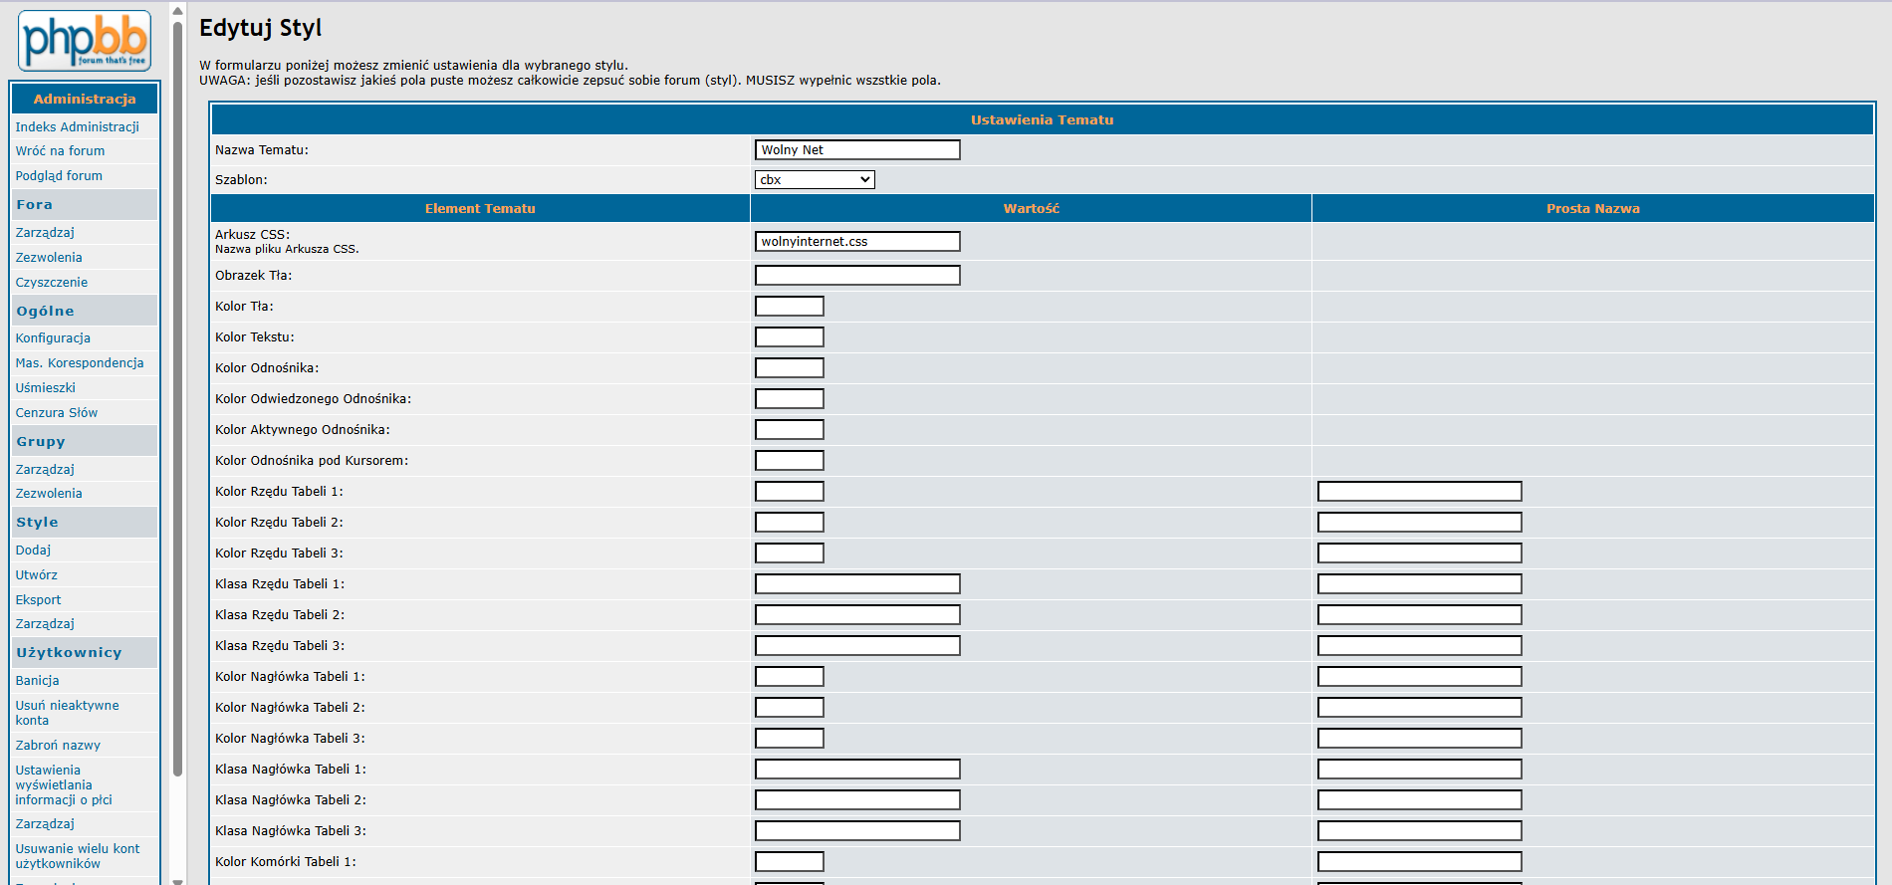Image resolution: width=1892 pixels, height=885 pixels.
Task: Open Mas. Korespondencja page
Action: click(80, 363)
